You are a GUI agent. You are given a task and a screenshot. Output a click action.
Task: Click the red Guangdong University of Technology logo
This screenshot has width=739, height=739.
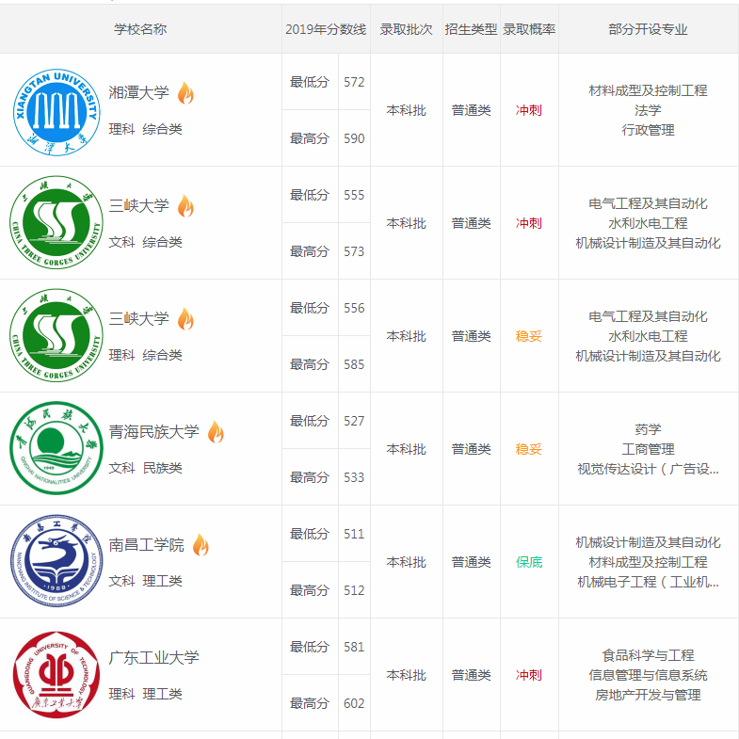pos(56,675)
